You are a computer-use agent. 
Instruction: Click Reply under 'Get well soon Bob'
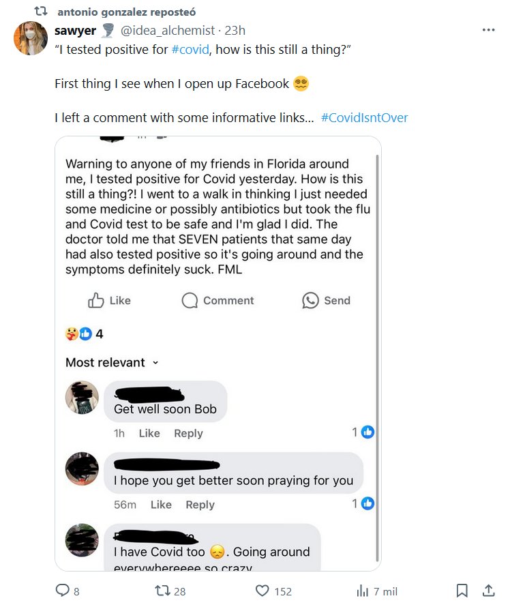pos(188,434)
